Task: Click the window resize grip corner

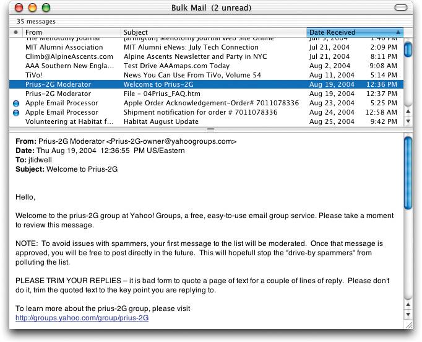Action: 408,325
